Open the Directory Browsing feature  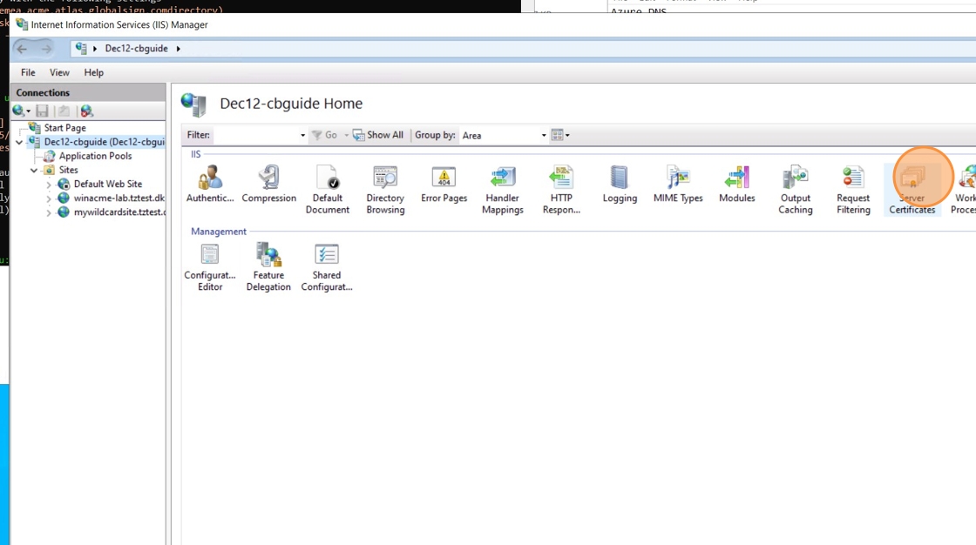pos(385,191)
